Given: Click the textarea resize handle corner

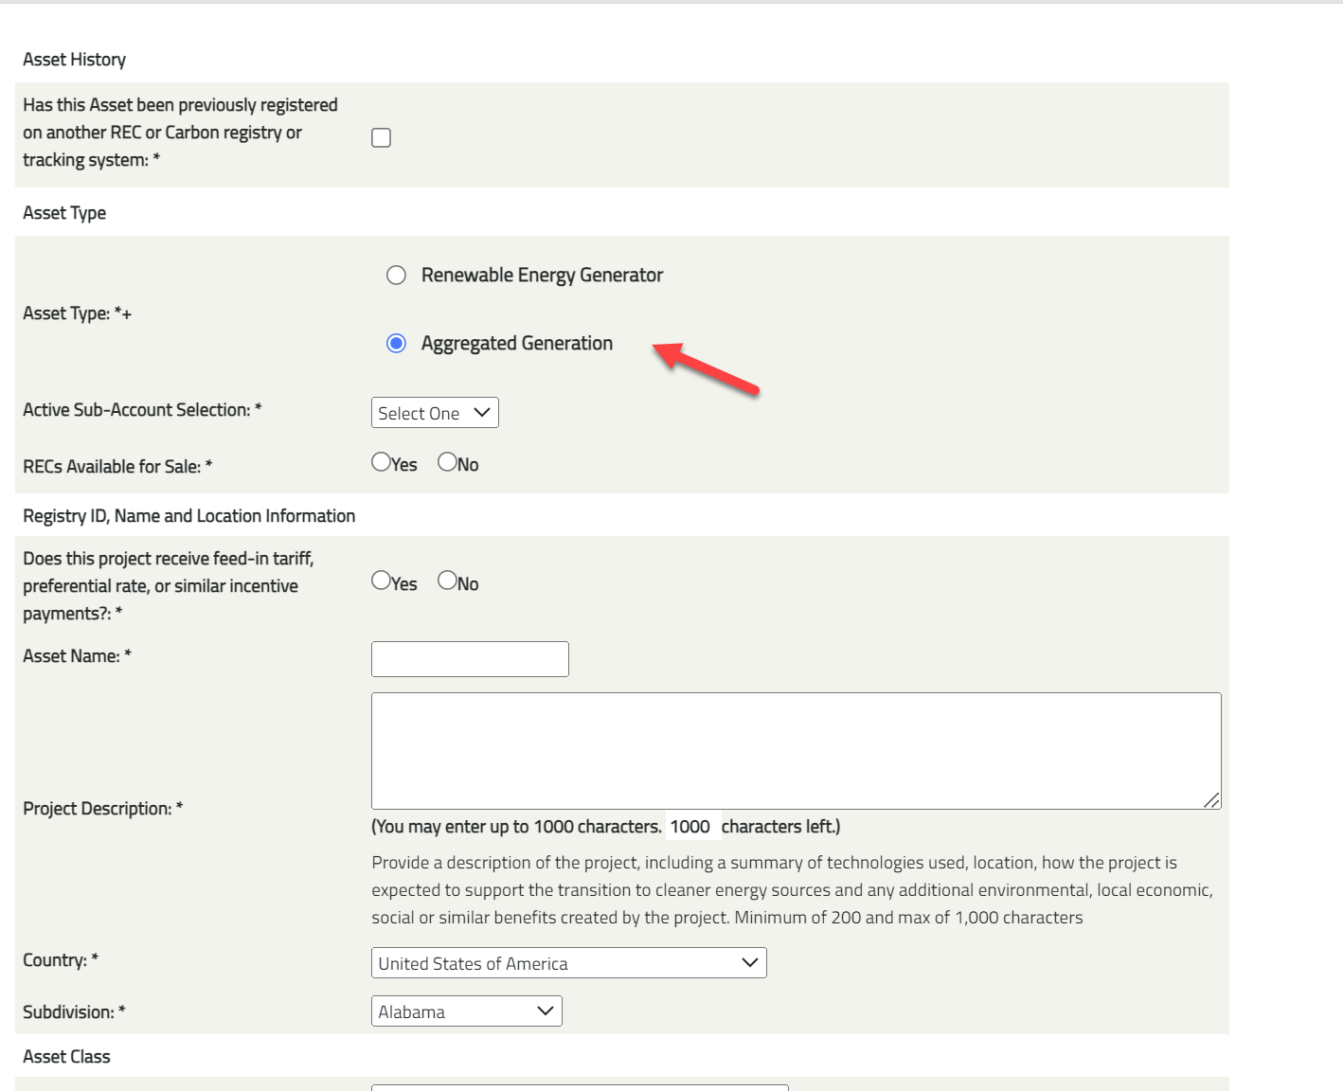Looking at the screenshot, I should [1210, 801].
